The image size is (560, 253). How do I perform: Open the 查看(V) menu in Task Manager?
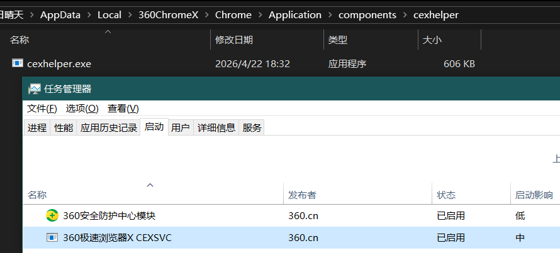tap(123, 109)
